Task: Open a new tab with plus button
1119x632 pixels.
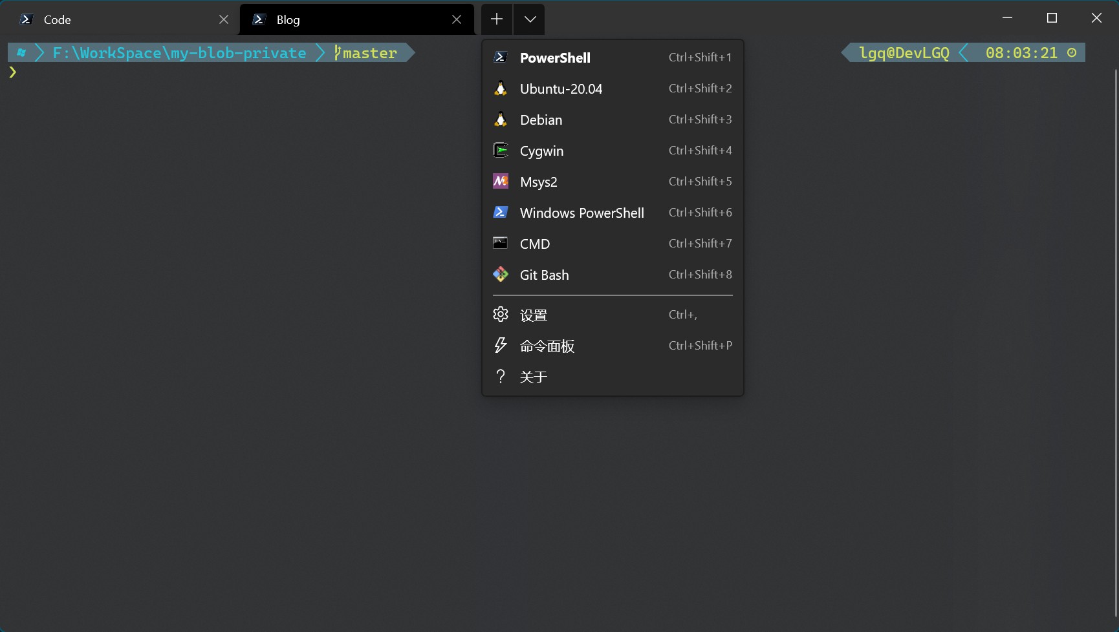Action: tap(497, 19)
